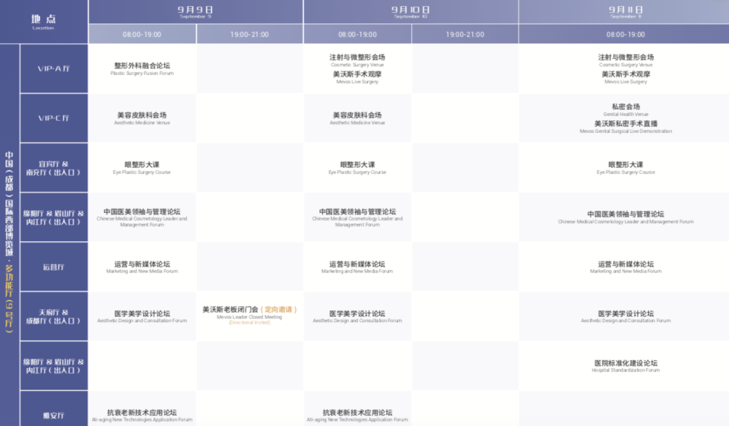
Task: Open 运营与新媒体论坛 in the September 10 column
Action: [x=358, y=268]
